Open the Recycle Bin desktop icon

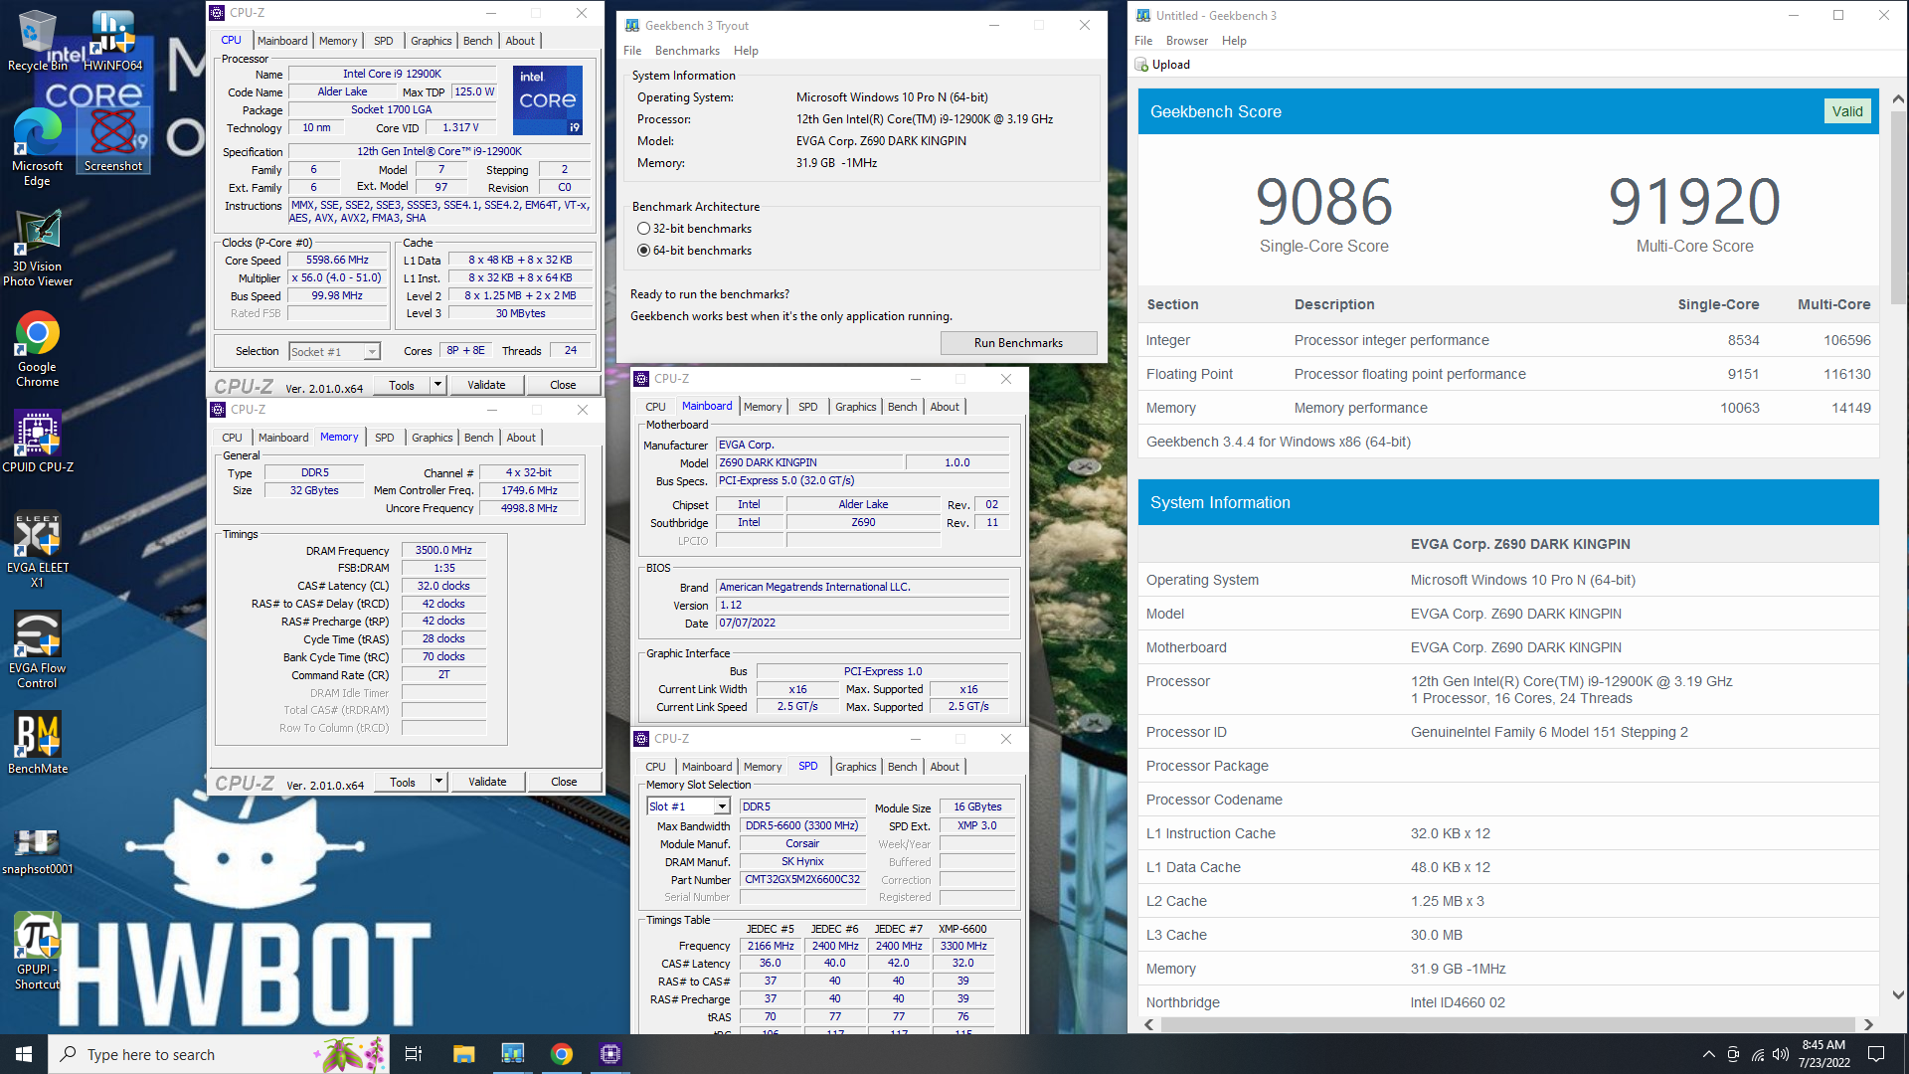[38, 40]
